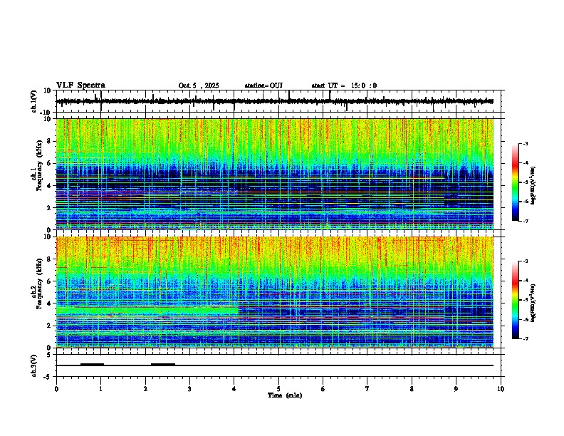Click the "log(PSD)" label of ch.1 colorbar
The height and width of the screenshot is (436, 564).
[533, 185]
